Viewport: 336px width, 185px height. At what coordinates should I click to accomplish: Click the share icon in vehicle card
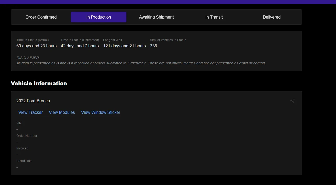pos(292,101)
